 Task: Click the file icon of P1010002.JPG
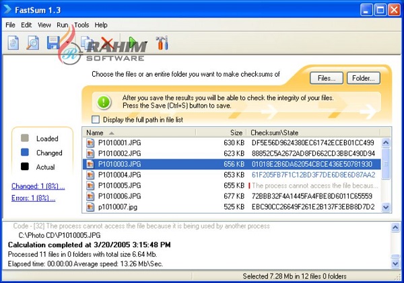click(90, 153)
